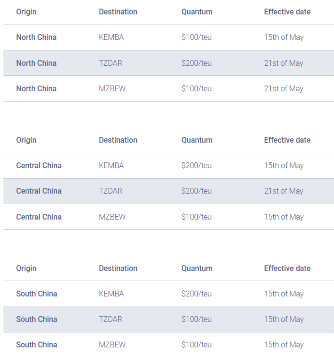This screenshot has width=334, height=356.
Task: Select the North China KEMBA row
Action: (168, 37)
